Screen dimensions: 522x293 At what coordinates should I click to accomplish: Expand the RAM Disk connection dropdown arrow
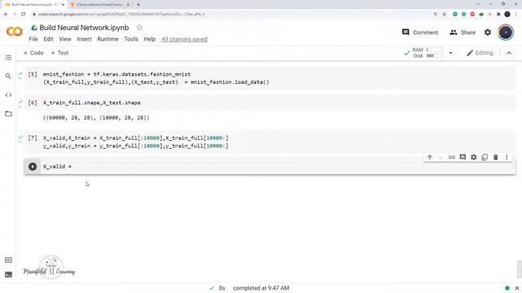(x=451, y=53)
